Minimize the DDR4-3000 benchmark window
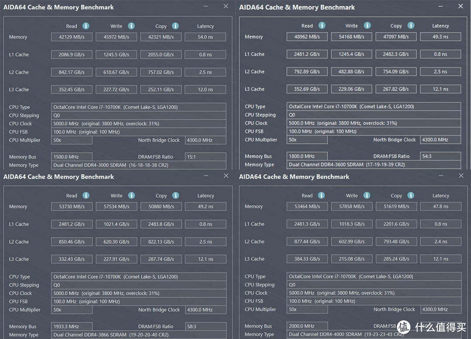 (206, 6)
